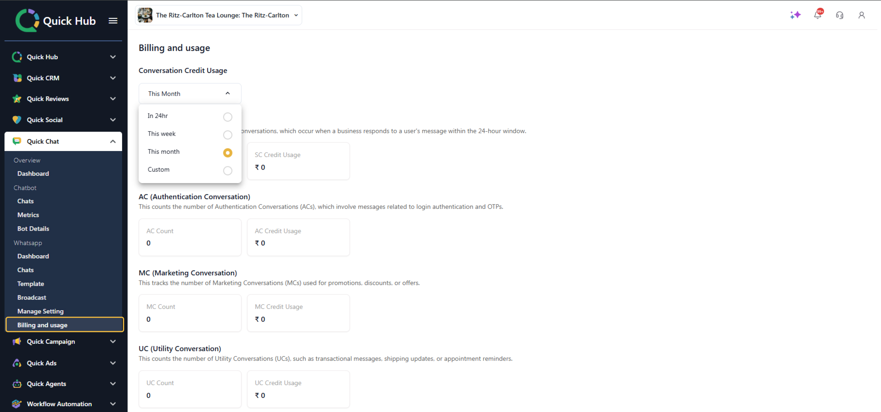Select the This week radio button

pyautogui.click(x=227, y=135)
